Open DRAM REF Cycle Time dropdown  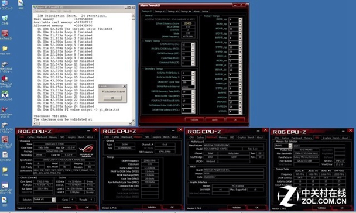193,83
